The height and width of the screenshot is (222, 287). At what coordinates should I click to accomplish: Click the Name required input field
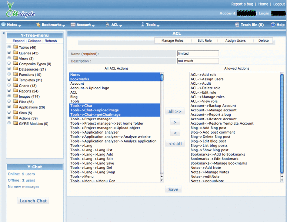pos(198,54)
